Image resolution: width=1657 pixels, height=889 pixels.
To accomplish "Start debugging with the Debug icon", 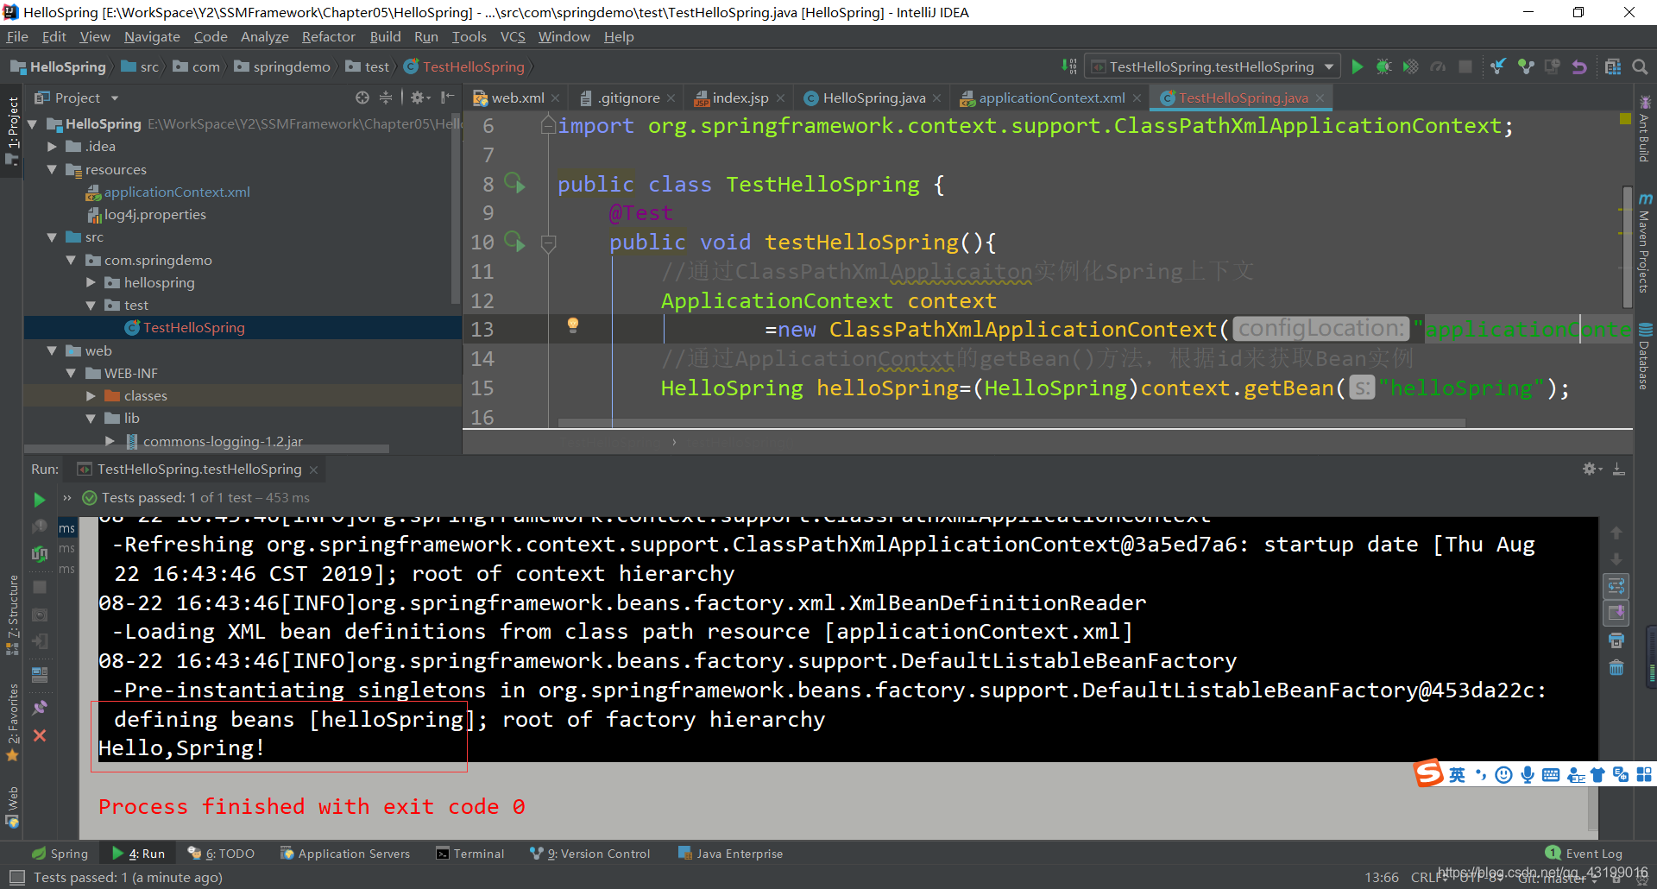I will tap(1384, 66).
